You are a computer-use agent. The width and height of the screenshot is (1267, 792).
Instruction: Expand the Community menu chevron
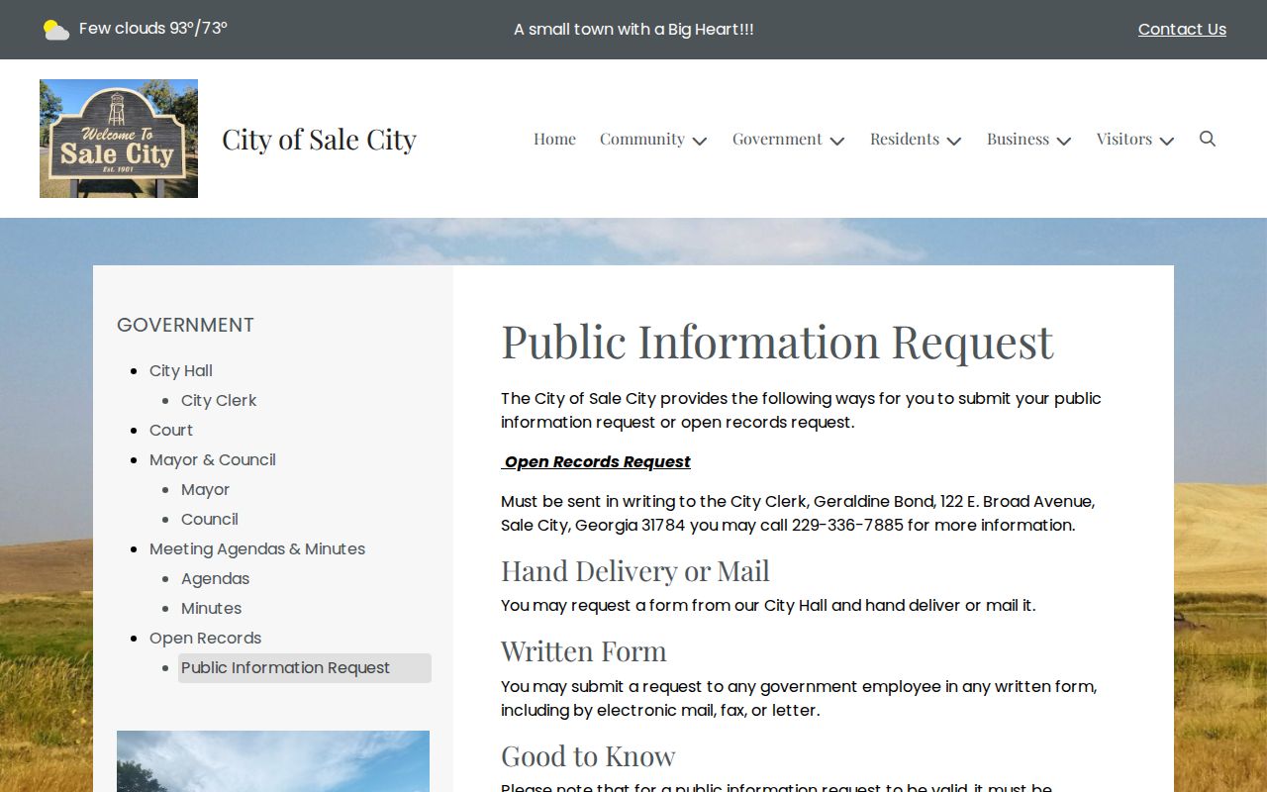(x=700, y=141)
